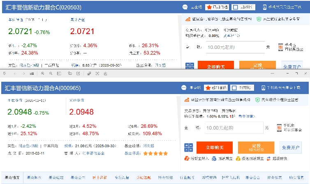
Task: Open the fund forum chat icon for fund 020503
Action: (x=185, y=7)
